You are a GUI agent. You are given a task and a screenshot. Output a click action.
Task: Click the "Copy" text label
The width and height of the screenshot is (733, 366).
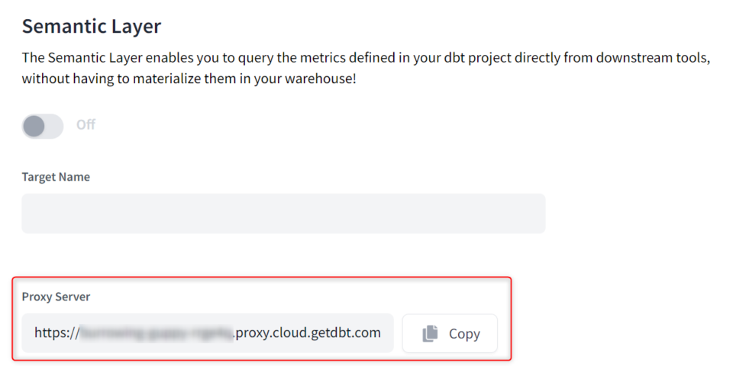click(x=464, y=333)
